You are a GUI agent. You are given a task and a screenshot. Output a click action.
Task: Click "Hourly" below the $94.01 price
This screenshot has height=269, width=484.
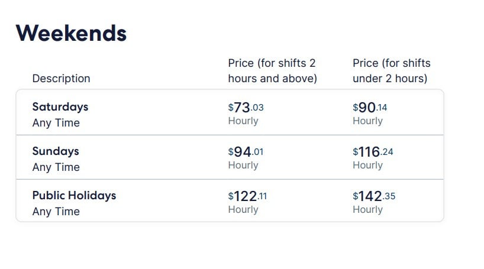243,166
